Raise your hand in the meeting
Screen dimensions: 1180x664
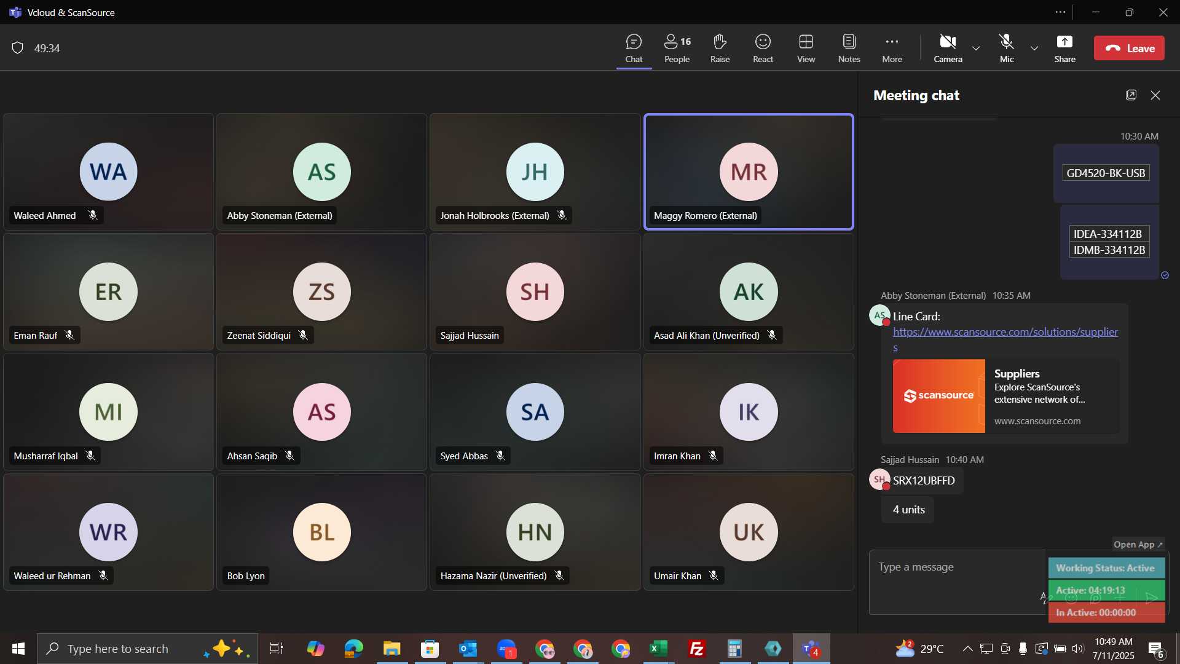[720, 49]
